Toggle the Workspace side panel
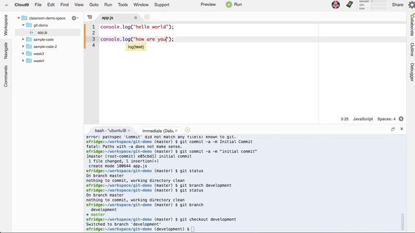 click(6, 25)
